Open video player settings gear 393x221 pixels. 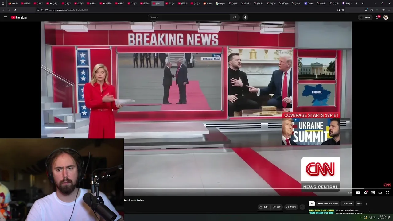click(365, 193)
